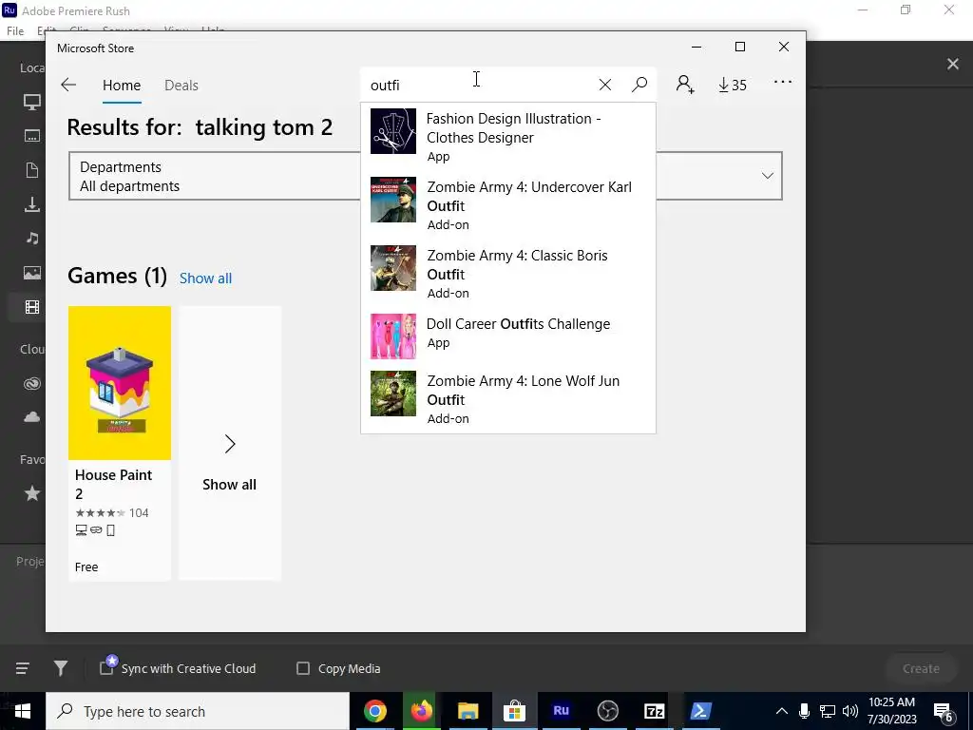The width and height of the screenshot is (973, 730).
Task: Open the list view options icon in Rush
Action: point(23,668)
